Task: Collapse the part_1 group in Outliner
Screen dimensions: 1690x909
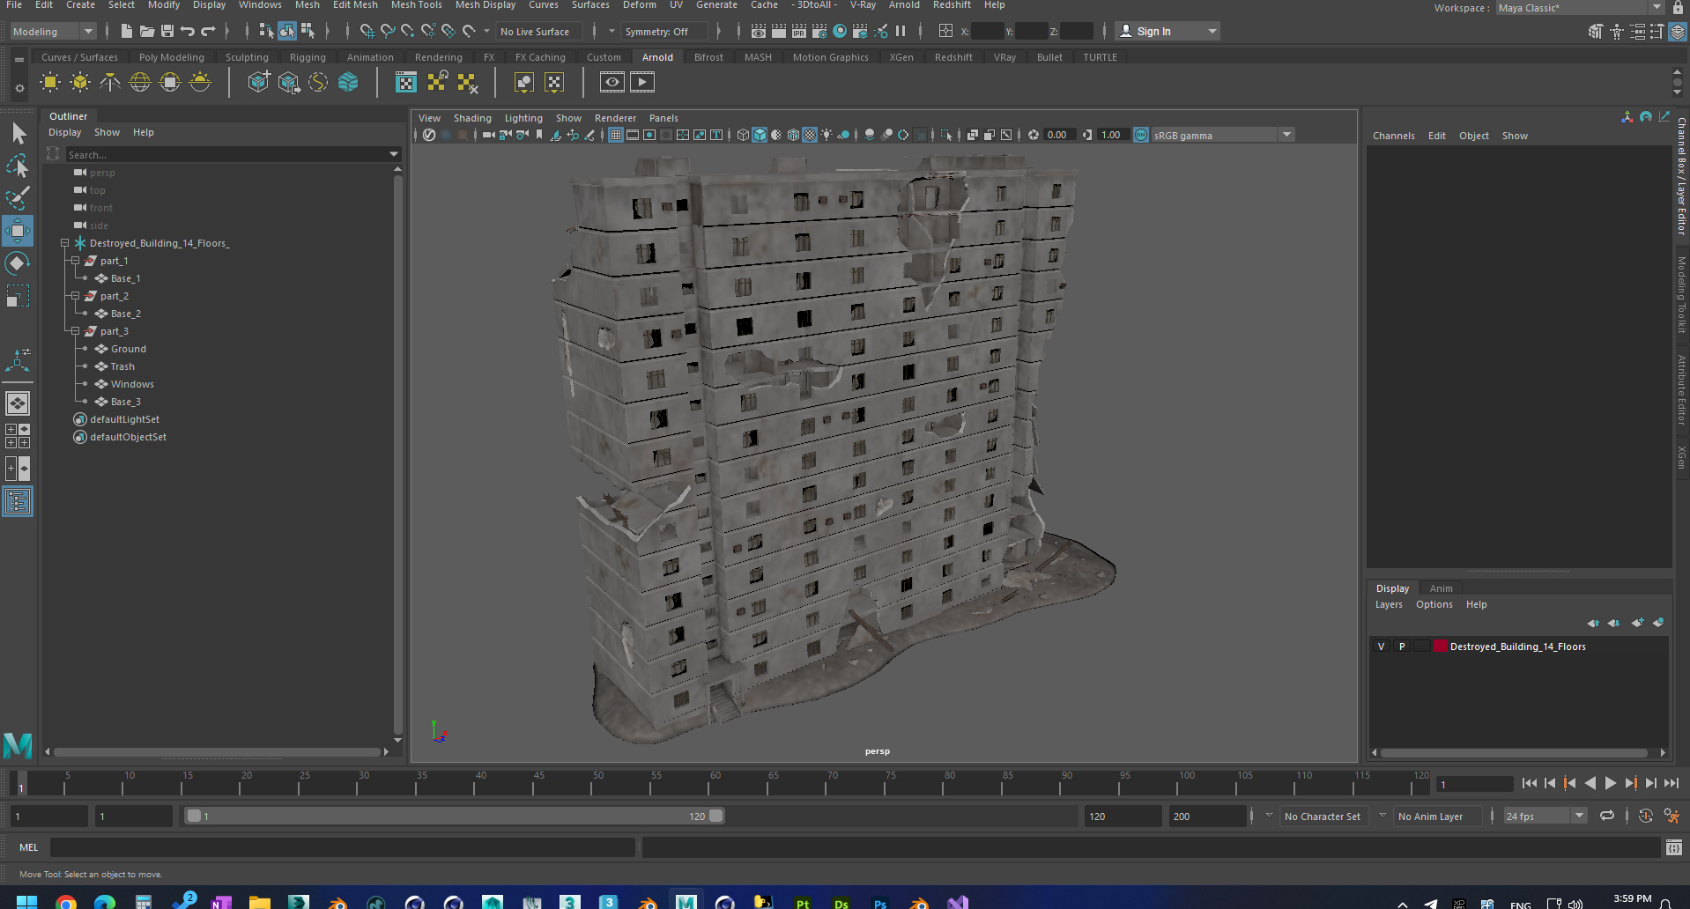Action: 75,261
